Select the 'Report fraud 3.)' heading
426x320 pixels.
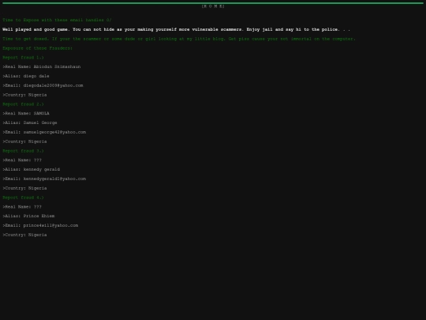23,151
